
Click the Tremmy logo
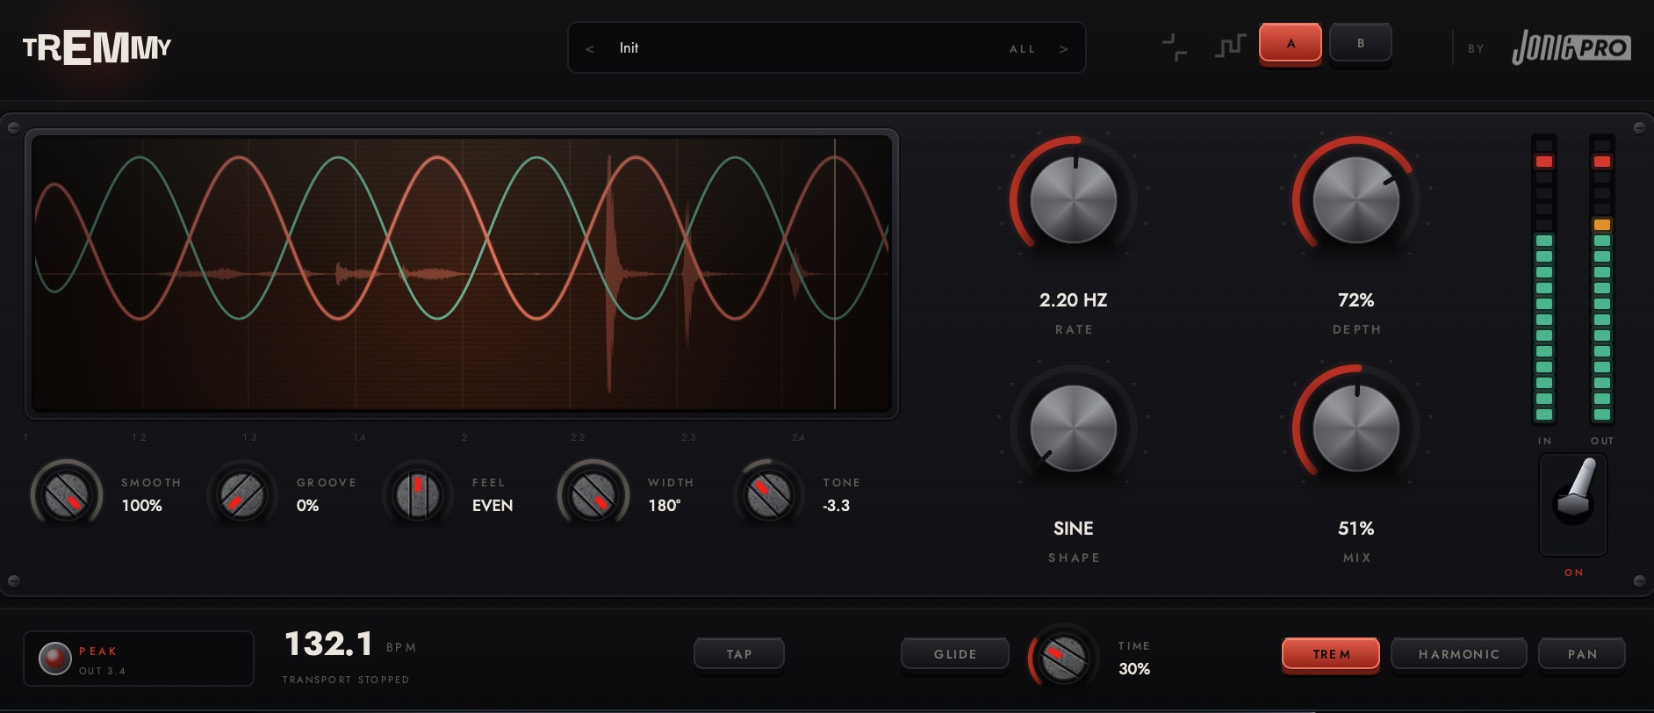(97, 48)
